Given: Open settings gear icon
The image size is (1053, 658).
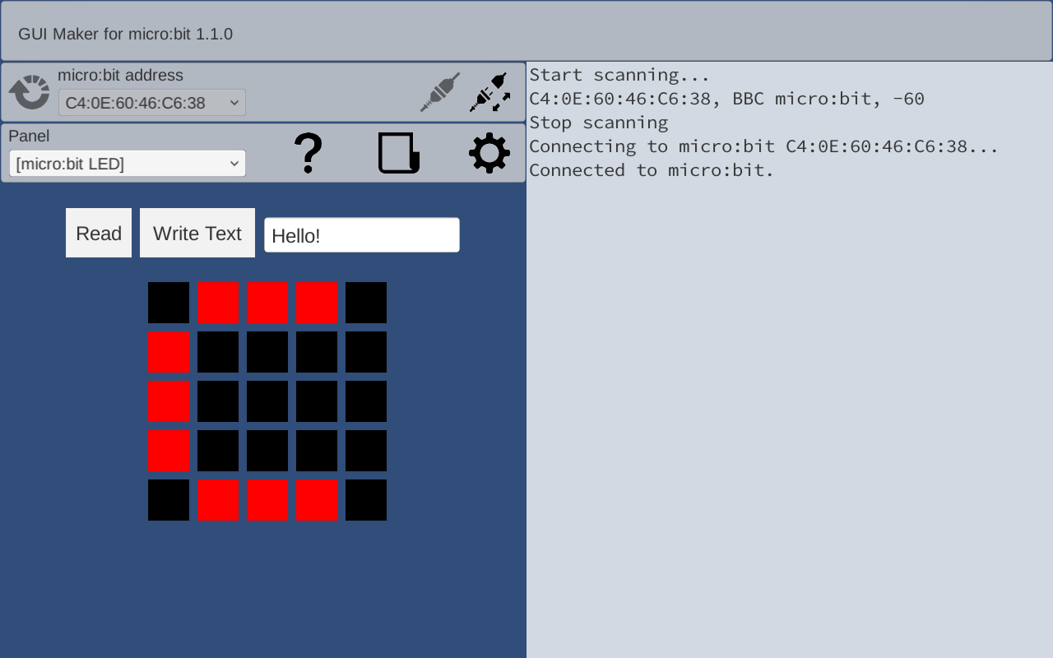Looking at the screenshot, I should tap(489, 153).
